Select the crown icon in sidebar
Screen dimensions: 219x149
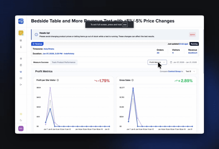click(21, 72)
